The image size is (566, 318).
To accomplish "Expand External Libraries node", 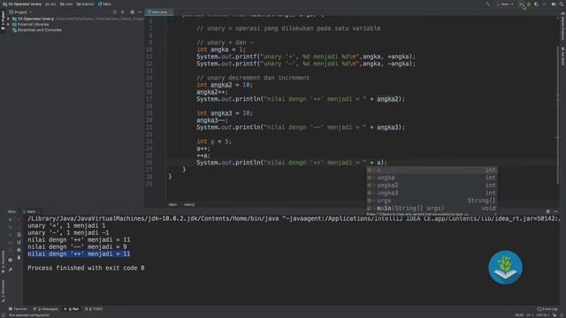I will point(8,25).
